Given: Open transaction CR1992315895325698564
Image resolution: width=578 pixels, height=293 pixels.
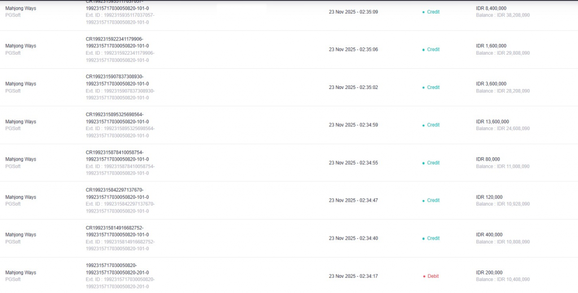Looking at the screenshot, I should click(x=115, y=114).
